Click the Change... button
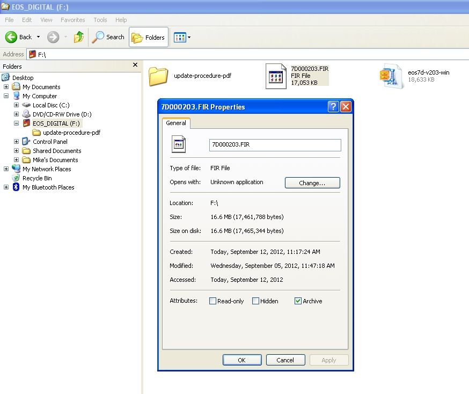 pyautogui.click(x=312, y=183)
